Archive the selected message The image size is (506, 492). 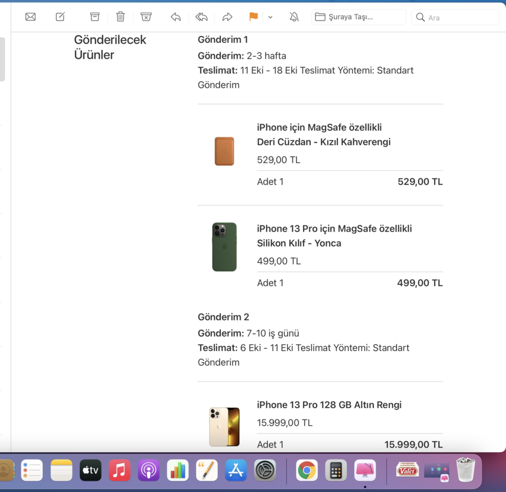point(94,17)
